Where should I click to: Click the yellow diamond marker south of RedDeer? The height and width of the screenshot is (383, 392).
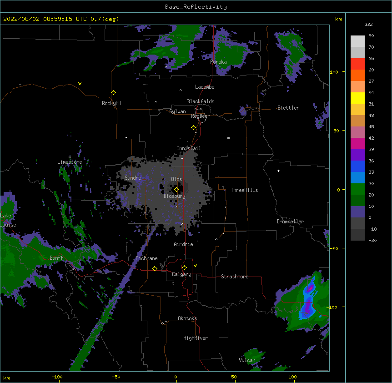tap(194, 128)
